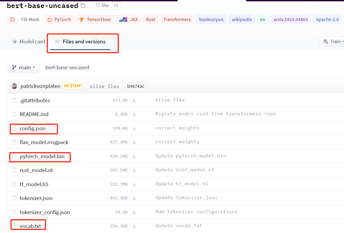Download tokenizer_config.json with arrow icon

point(134,212)
